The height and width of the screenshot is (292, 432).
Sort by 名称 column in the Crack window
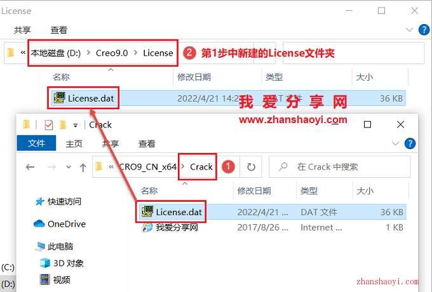point(149,190)
